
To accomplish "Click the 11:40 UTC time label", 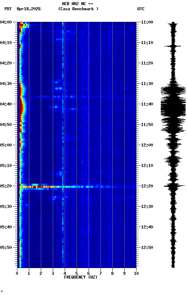I will pos(147,104).
